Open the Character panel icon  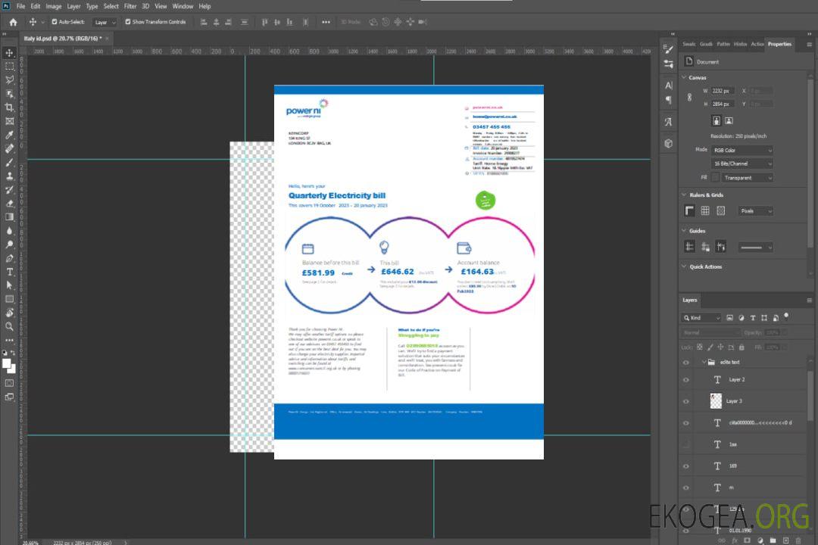click(x=668, y=86)
